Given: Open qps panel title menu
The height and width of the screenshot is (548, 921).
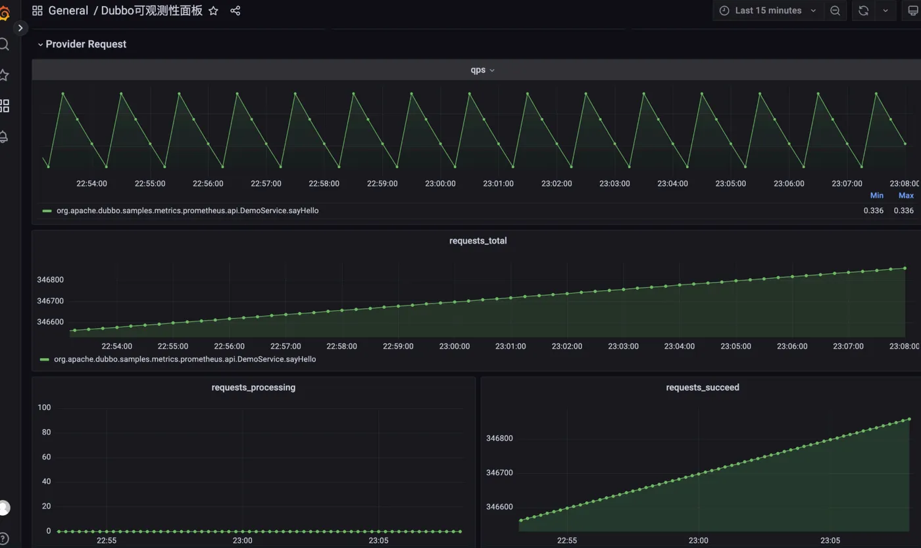Looking at the screenshot, I should [482, 70].
